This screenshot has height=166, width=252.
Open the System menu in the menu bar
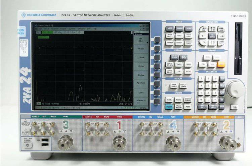pyautogui.click(x=72, y=29)
